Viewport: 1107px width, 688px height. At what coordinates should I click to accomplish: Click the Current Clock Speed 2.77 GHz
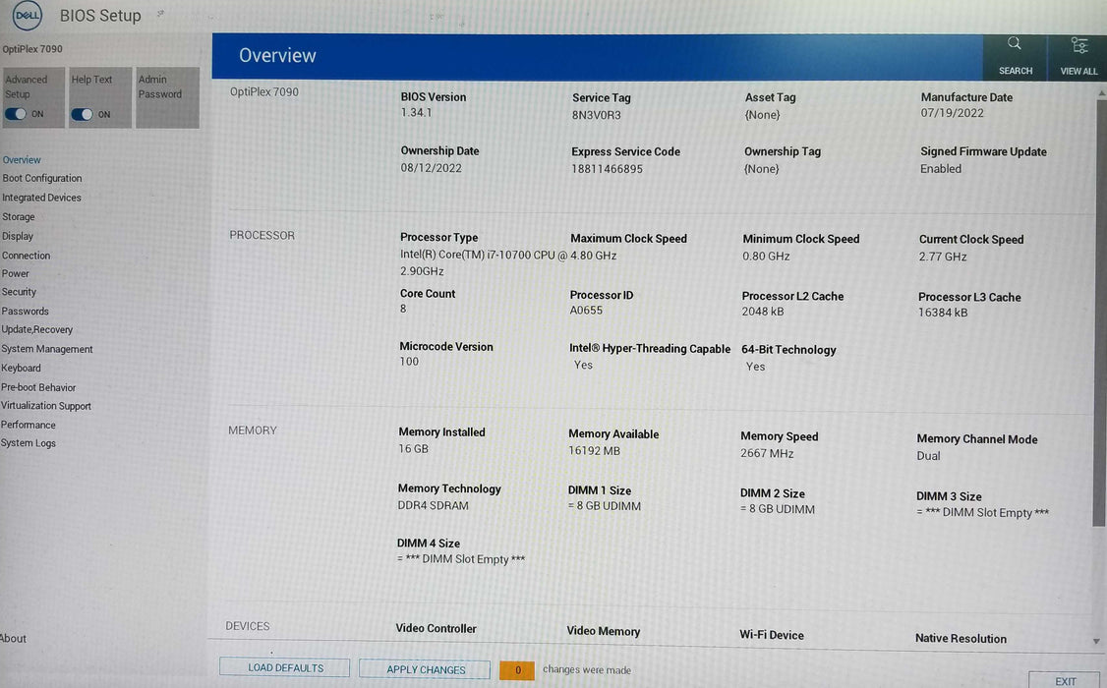943,257
